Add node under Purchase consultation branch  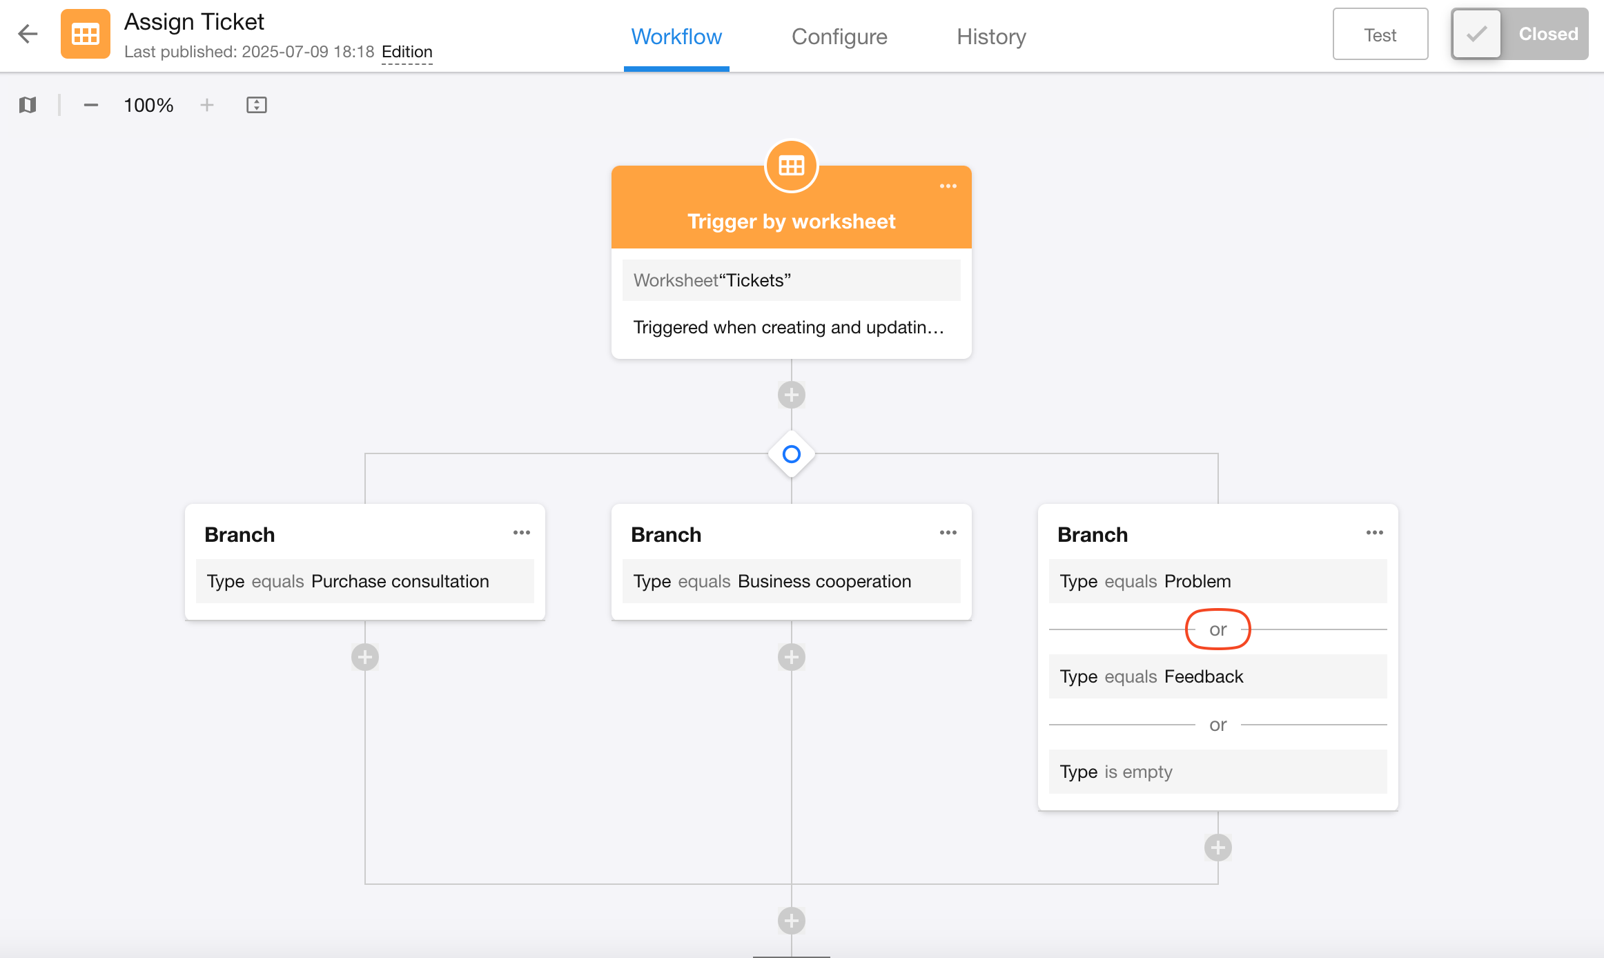click(x=365, y=657)
